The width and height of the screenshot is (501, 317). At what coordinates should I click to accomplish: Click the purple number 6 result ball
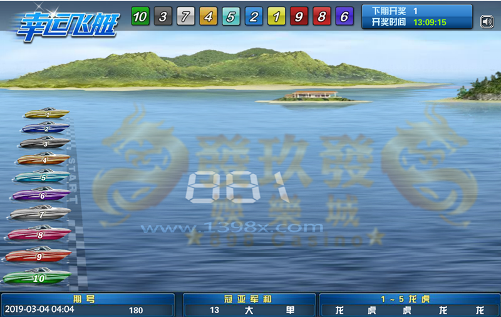tap(344, 16)
